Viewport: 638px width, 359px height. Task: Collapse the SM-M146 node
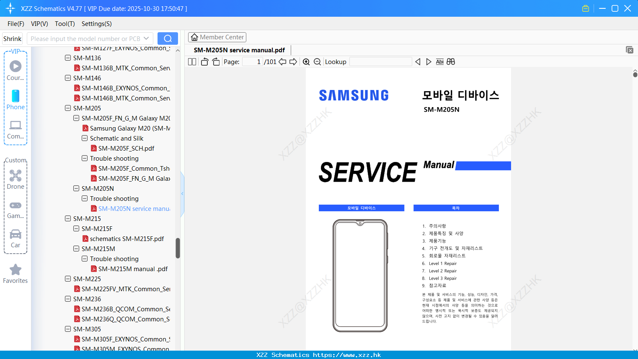click(x=68, y=78)
